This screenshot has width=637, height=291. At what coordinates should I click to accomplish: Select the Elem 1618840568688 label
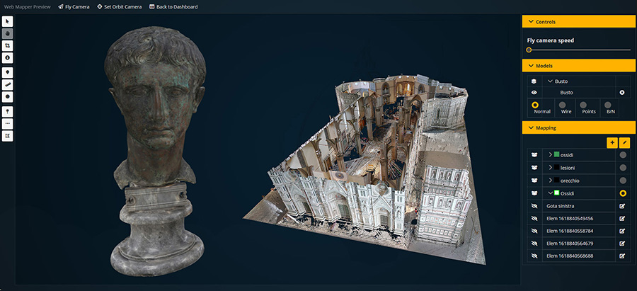(x=570, y=256)
